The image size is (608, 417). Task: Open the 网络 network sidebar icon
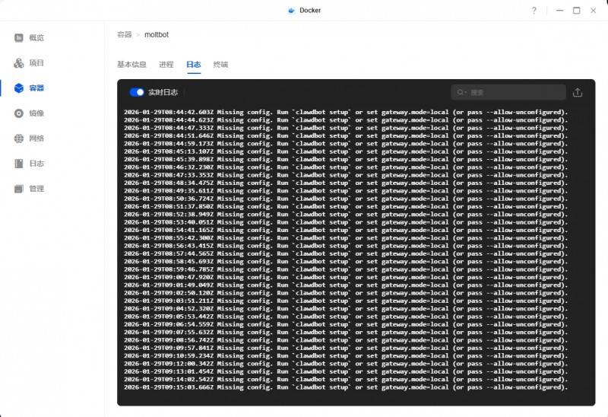tap(18, 138)
